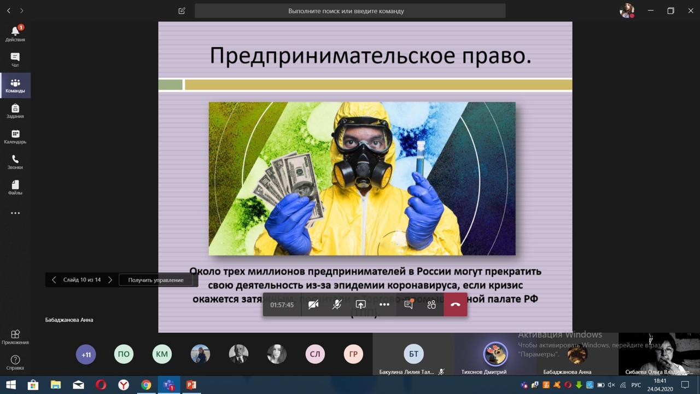
Task: Hang up the call
Action: pos(455,305)
